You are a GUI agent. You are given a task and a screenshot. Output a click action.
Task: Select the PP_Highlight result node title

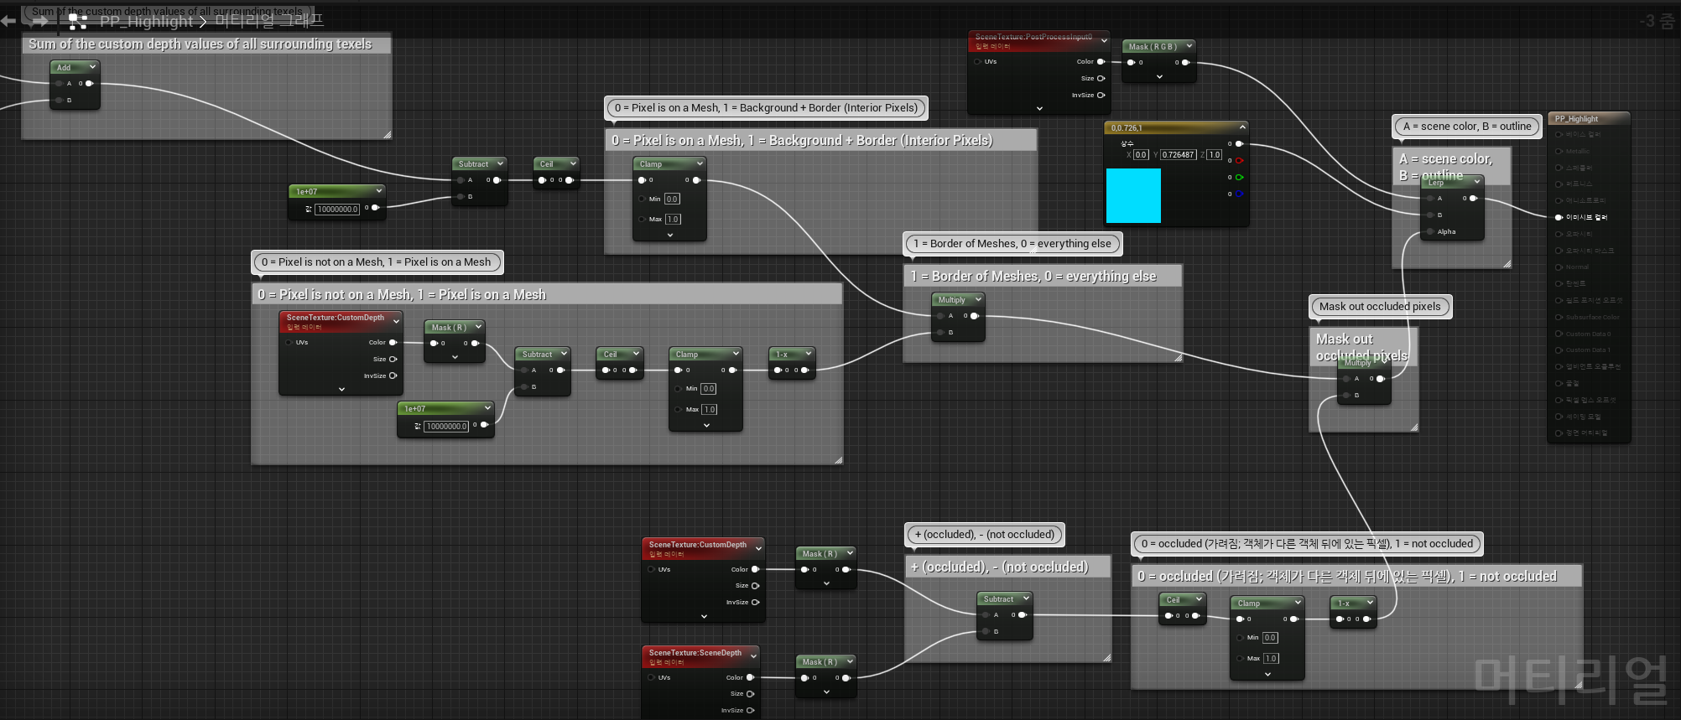point(1576,119)
